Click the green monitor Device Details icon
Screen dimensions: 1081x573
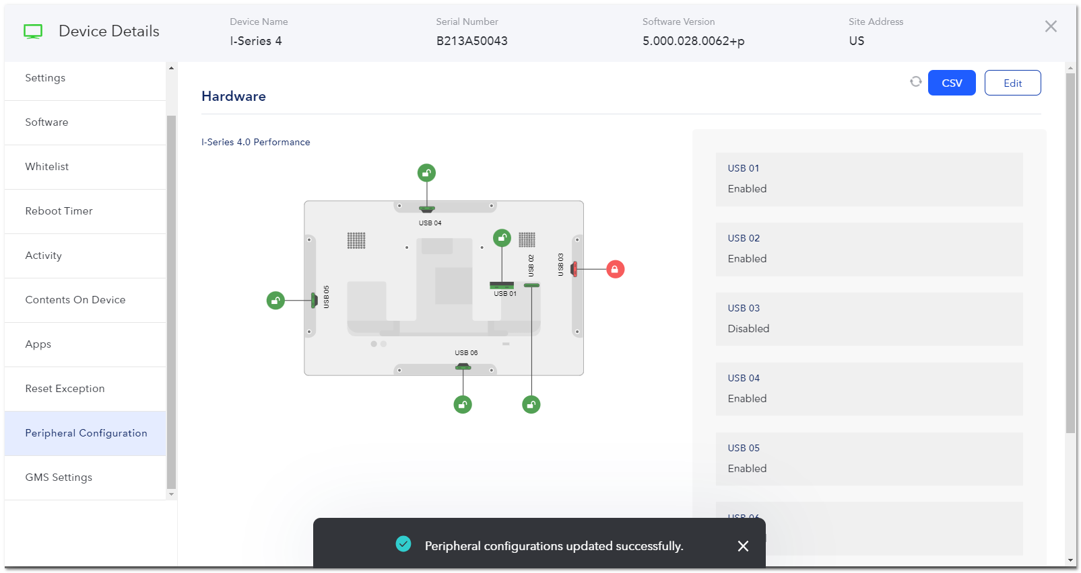click(x=33, y=31)
